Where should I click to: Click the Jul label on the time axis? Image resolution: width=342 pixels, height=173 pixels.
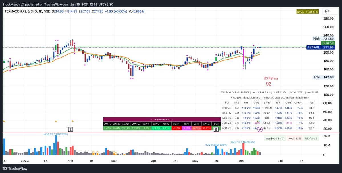pos(281,161)
